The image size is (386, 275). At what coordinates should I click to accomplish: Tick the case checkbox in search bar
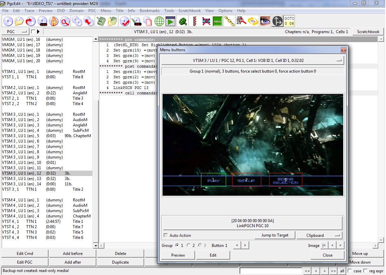350,271
